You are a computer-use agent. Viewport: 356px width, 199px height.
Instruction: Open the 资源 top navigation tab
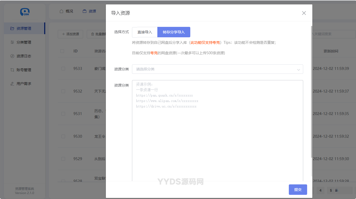tap(89, 11)
